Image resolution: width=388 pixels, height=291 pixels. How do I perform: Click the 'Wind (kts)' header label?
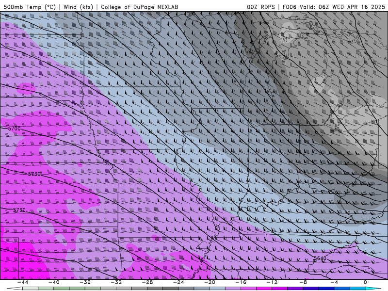(78, 7)
